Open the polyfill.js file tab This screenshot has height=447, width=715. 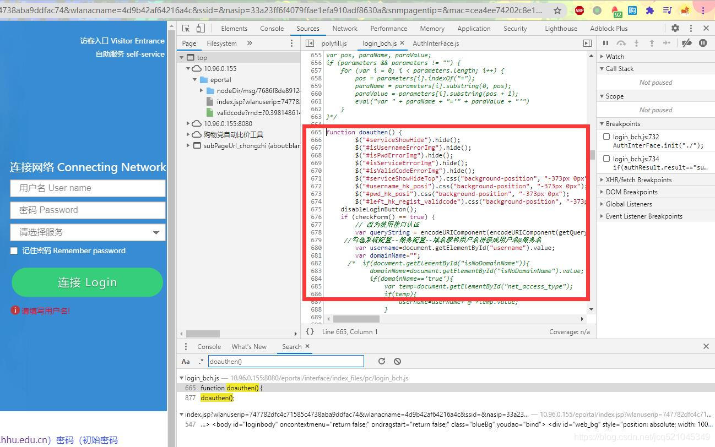pos(334,43)
